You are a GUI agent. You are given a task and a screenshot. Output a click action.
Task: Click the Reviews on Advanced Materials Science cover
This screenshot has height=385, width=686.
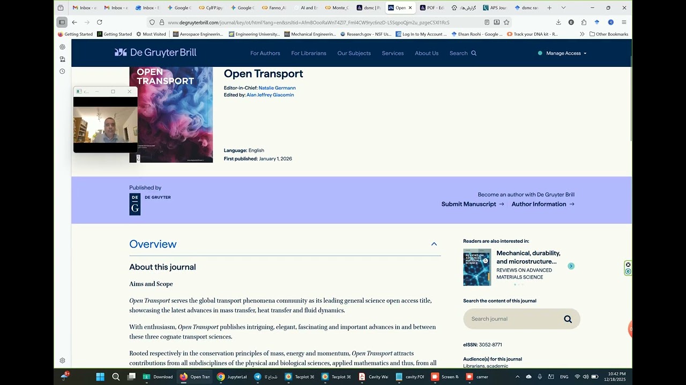pos(477,267)
